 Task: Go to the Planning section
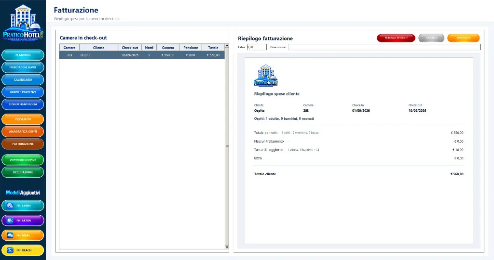click(x=23, y=55)
